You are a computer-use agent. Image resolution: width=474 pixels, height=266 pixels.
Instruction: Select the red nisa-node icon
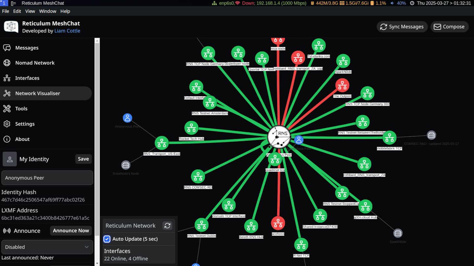278,40
